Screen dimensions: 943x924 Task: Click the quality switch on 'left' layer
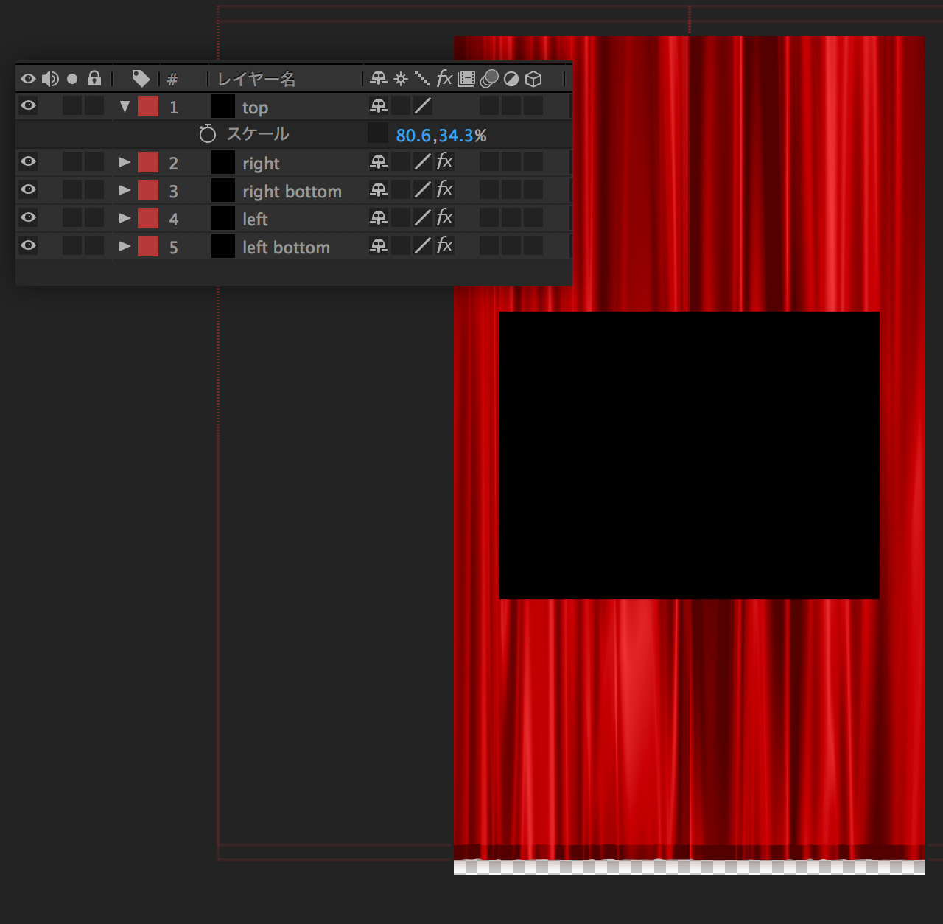pyautogui.click(x=422, y=218)
